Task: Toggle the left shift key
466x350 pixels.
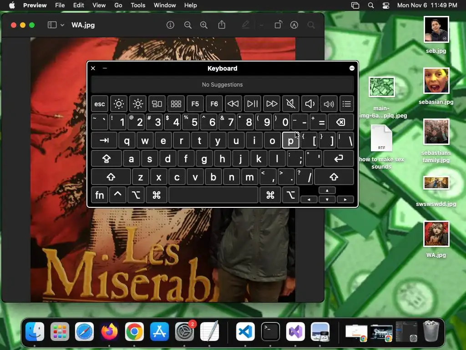Action: (x=111, y=177)
